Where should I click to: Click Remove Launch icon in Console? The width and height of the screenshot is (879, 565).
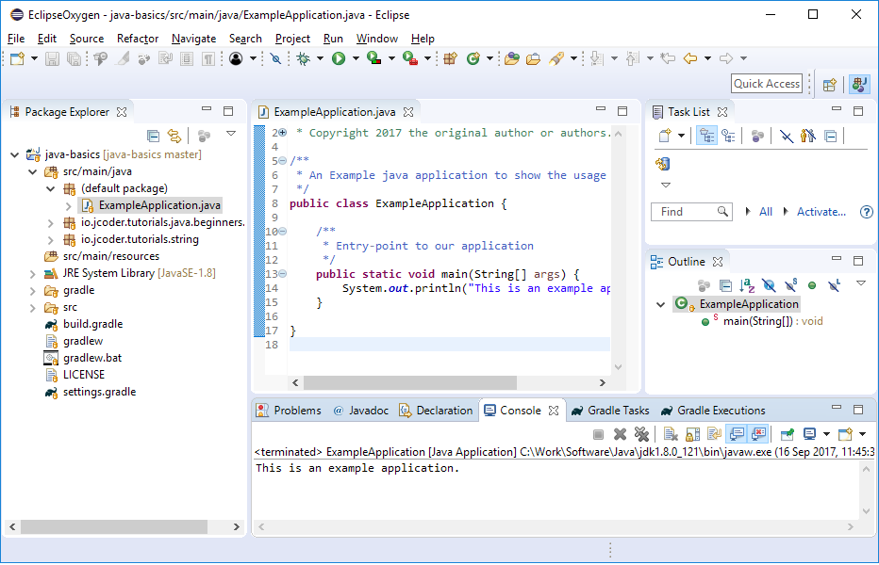620,434
